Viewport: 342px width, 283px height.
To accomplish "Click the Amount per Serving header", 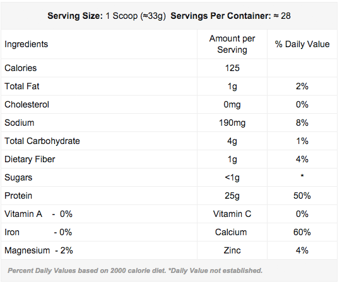I will (x=232, y=44).
